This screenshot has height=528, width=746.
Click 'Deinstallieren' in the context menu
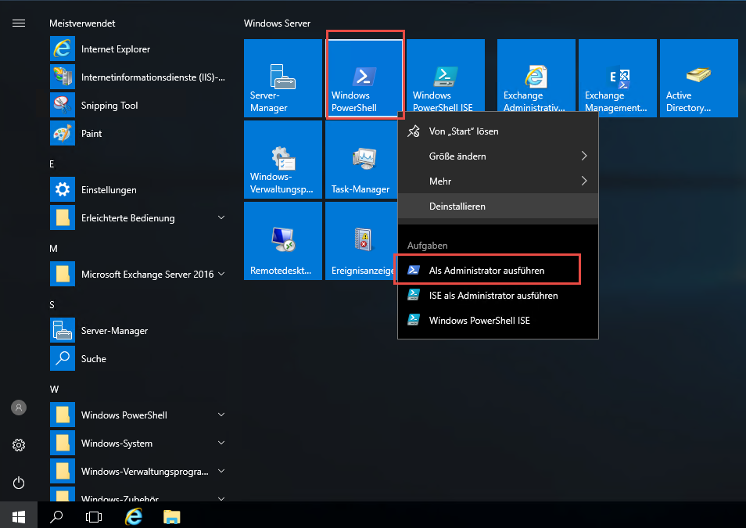457,207
